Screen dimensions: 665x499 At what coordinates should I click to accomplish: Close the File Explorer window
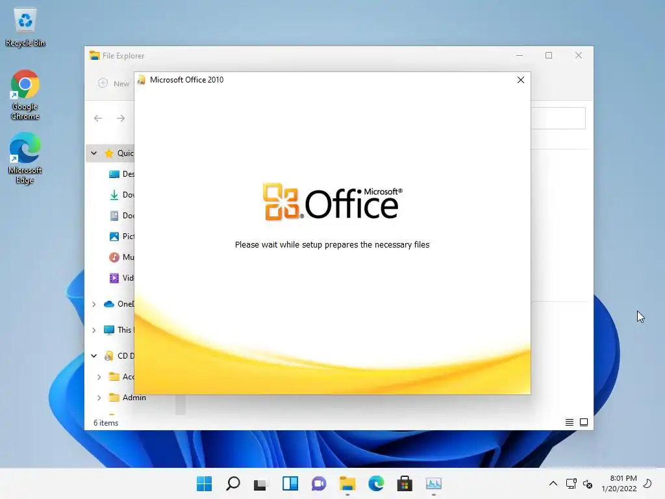click(579, 56)
